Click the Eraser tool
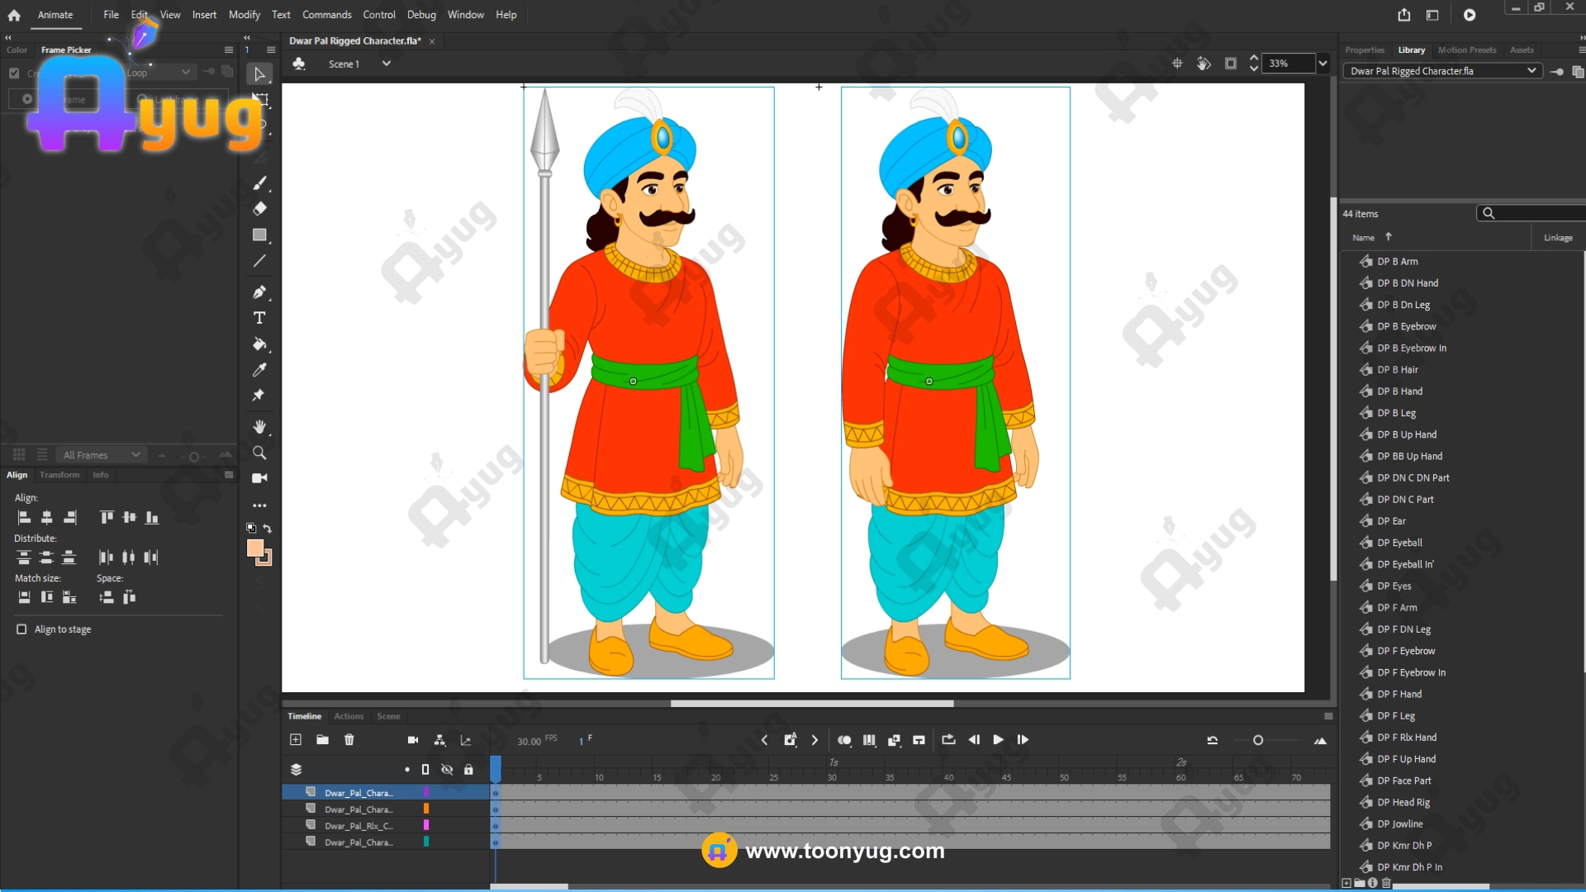Image resolution: width=1586 pixels, height=892 pixels. click(259, 209)
